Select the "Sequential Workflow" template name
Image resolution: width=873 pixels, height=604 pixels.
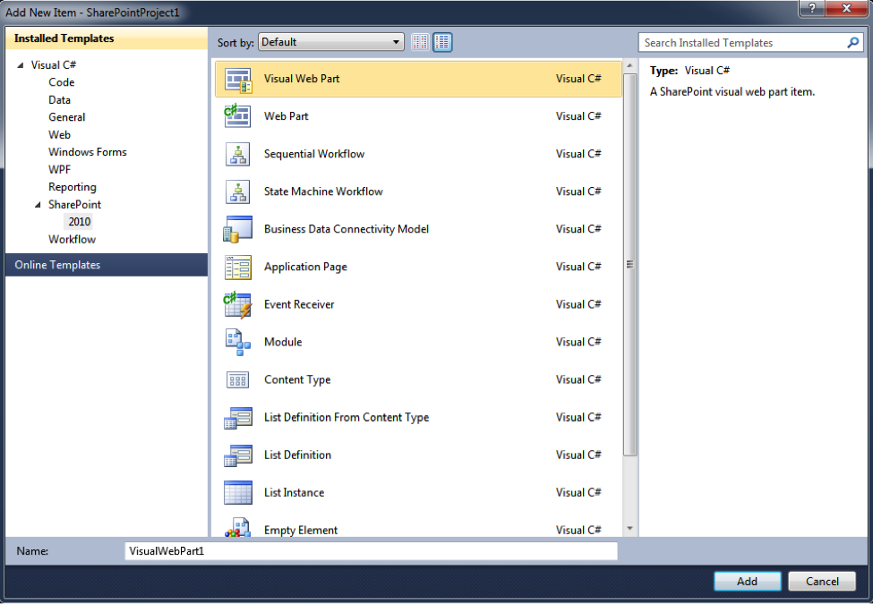click(x=314, y=154)
